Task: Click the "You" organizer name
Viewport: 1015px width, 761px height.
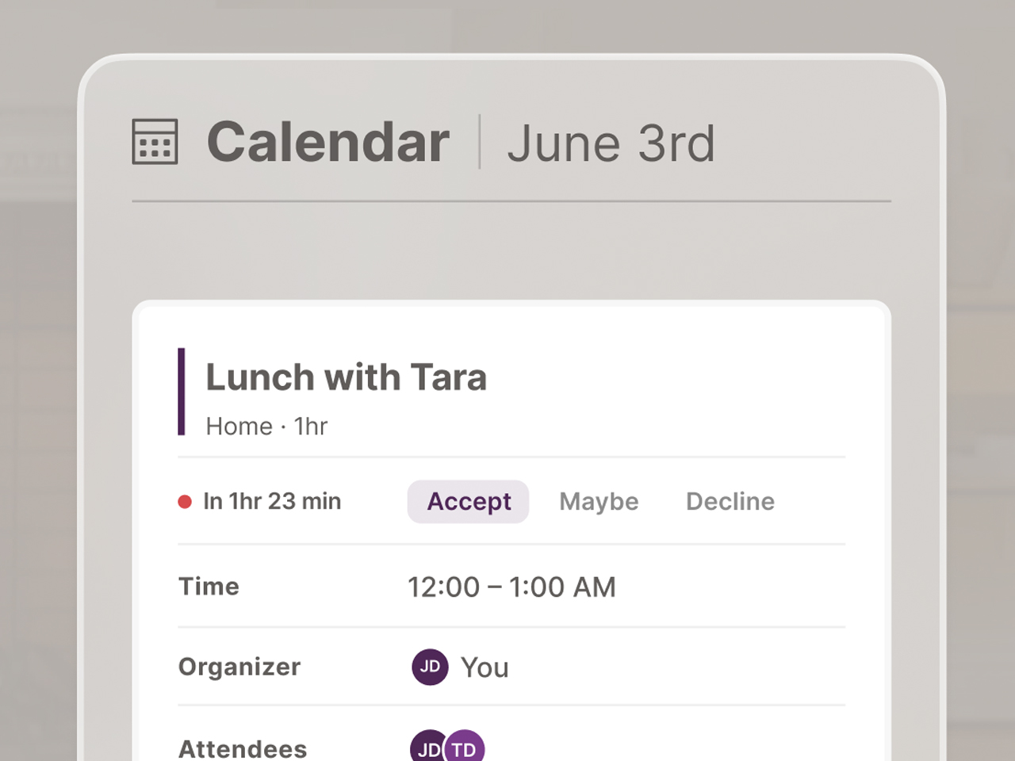Action: [485, 667]
